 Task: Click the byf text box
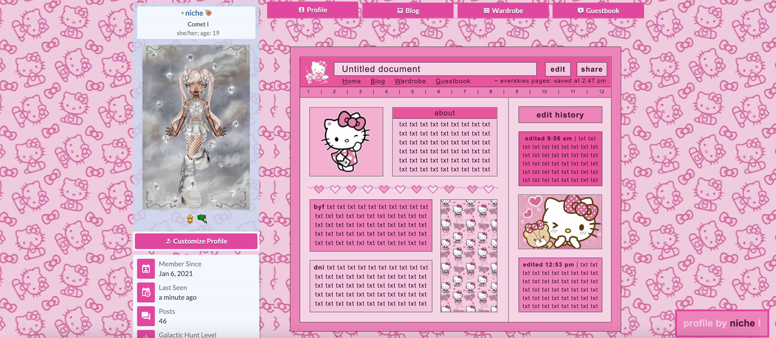click(371, 225)
